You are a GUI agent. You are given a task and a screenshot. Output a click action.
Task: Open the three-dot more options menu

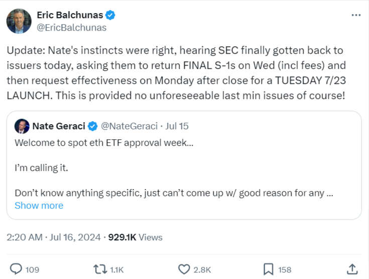[x=356, y=15]
